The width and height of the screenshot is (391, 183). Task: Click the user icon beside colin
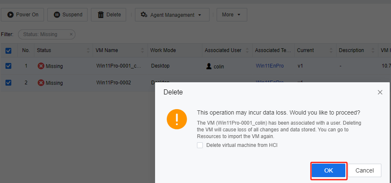pos(209,66)
